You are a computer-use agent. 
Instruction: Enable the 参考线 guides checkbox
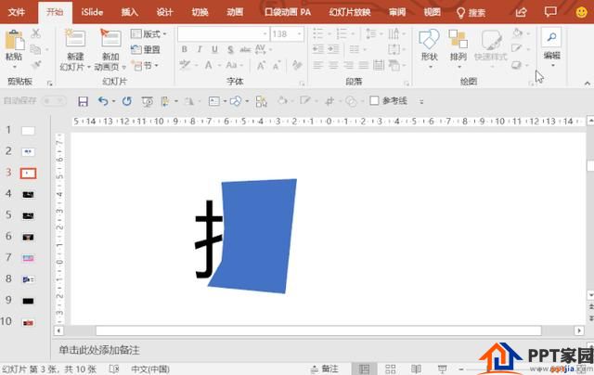(x=374, y=100)
